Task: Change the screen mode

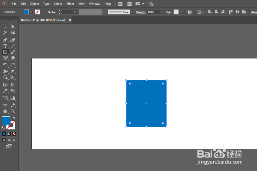Action: (x=9, y=146)
